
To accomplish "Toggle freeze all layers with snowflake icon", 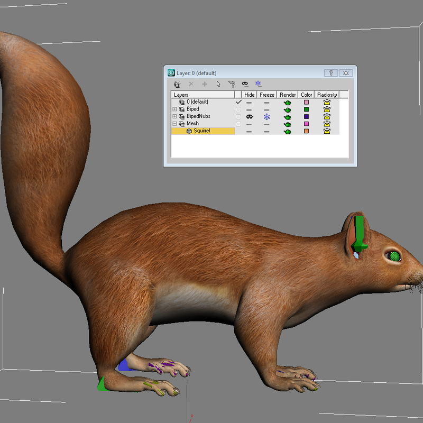I will [258, 83].
